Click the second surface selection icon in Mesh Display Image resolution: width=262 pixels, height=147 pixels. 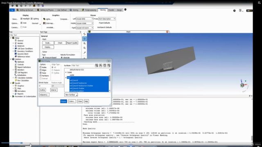101,65
